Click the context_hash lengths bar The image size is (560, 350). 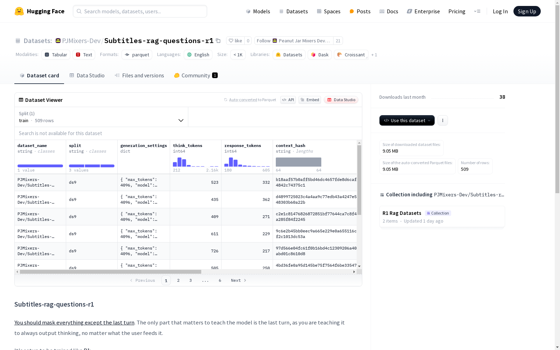click(299, 162)
